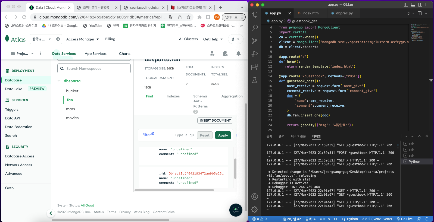Reset the filter query
This screenshot has width=434, height=222.
coord(205,135)
